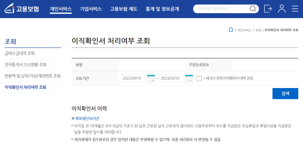Click the 조회 sidebar heading
Screen dimensions: 303x145
(10, 42)
